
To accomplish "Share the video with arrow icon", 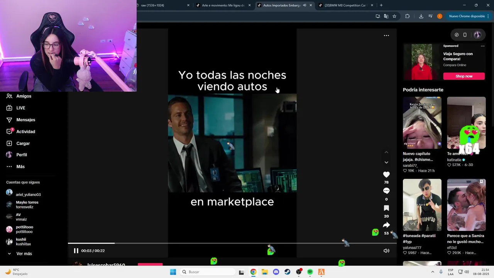I will coord(386,225).
